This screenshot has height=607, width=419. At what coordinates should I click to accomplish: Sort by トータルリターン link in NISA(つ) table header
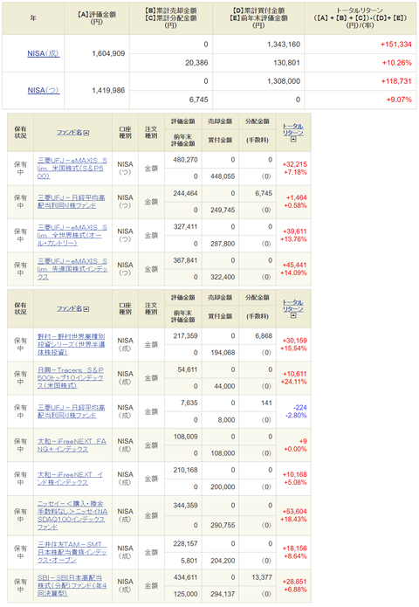click(x=293, y=129)
